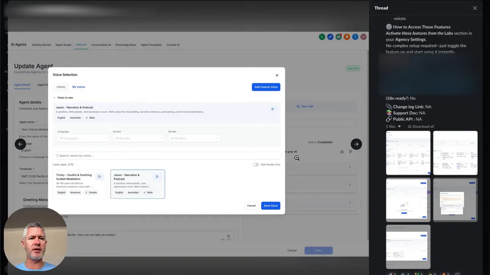Open the All Accents dropdown
This screenshot has height=275, width=490.
[138, 138]
